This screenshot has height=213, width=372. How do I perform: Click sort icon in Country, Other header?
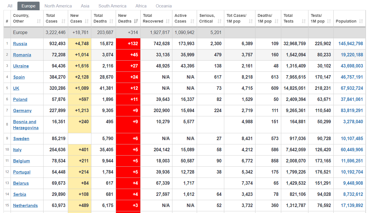pyautogui.click(x=39, y=21)
